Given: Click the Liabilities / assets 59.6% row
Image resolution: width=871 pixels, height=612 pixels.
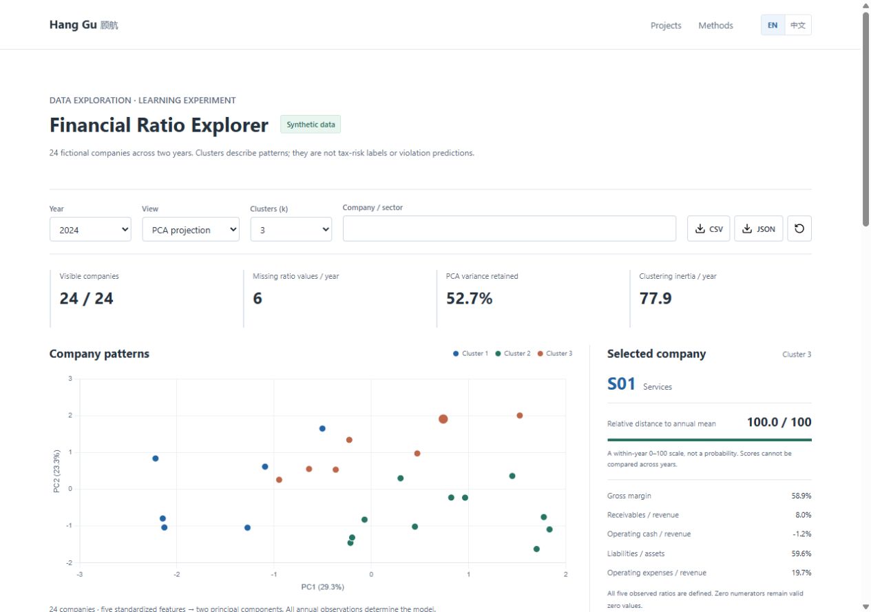Looking at the screenshot, I should [709, 553].
